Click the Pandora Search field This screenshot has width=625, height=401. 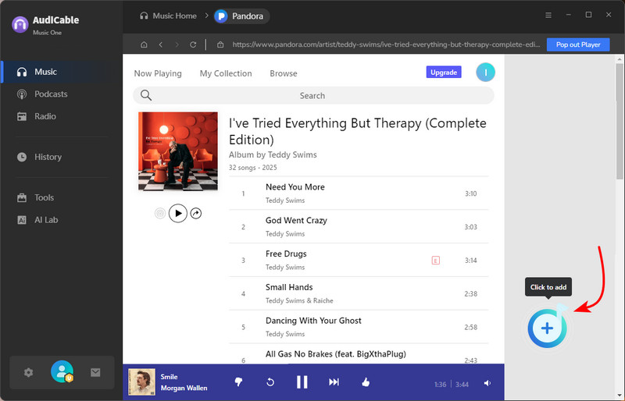click(313, 96)
